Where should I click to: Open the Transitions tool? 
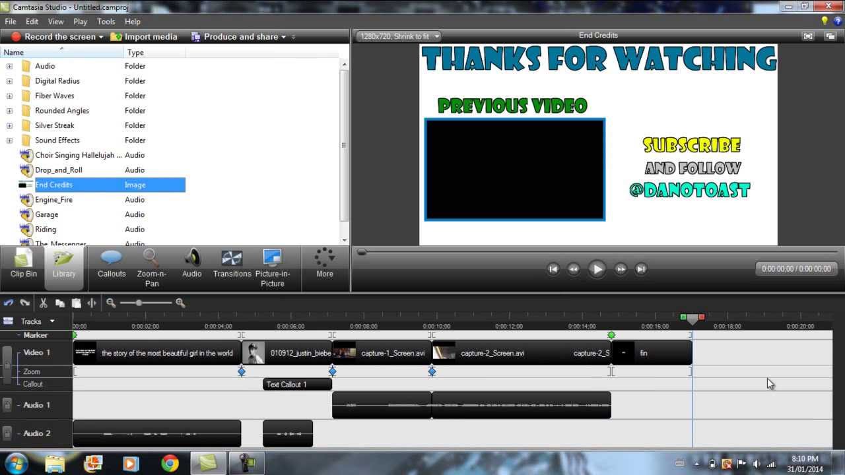[x=232, y=264]
